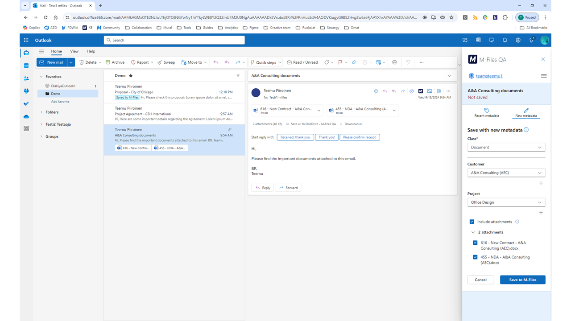Open 616 - New Contract attachment dropdown
Screen dimensions: 571x321
(x=319, y=111)
